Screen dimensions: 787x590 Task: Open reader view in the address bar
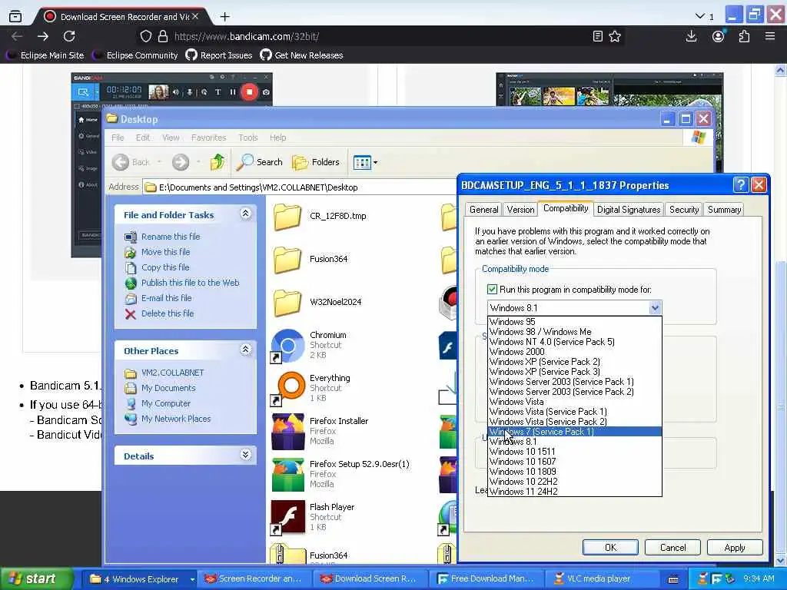tap(597, 36)
